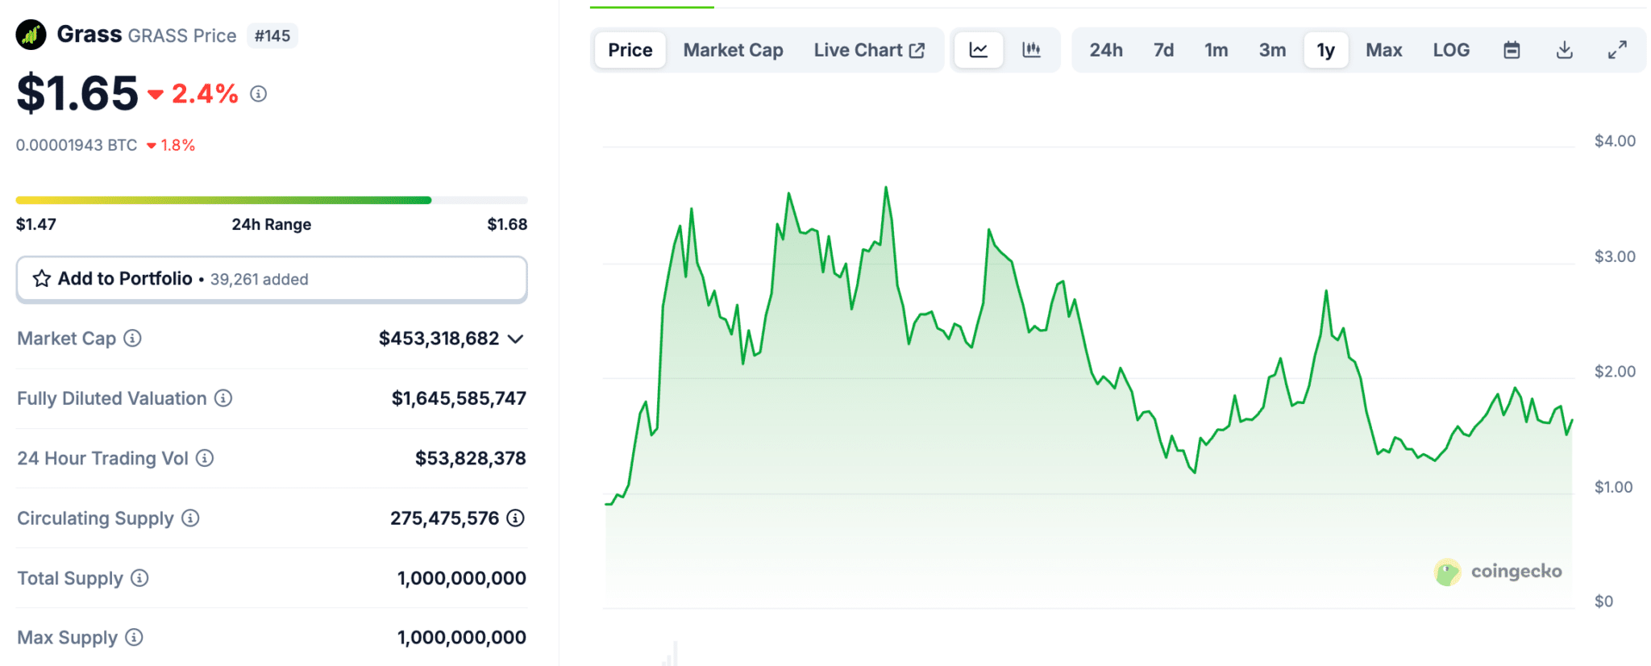Click the Add to Portfolio button
This screenshot has height=666, width=1651.
(272, 279)
